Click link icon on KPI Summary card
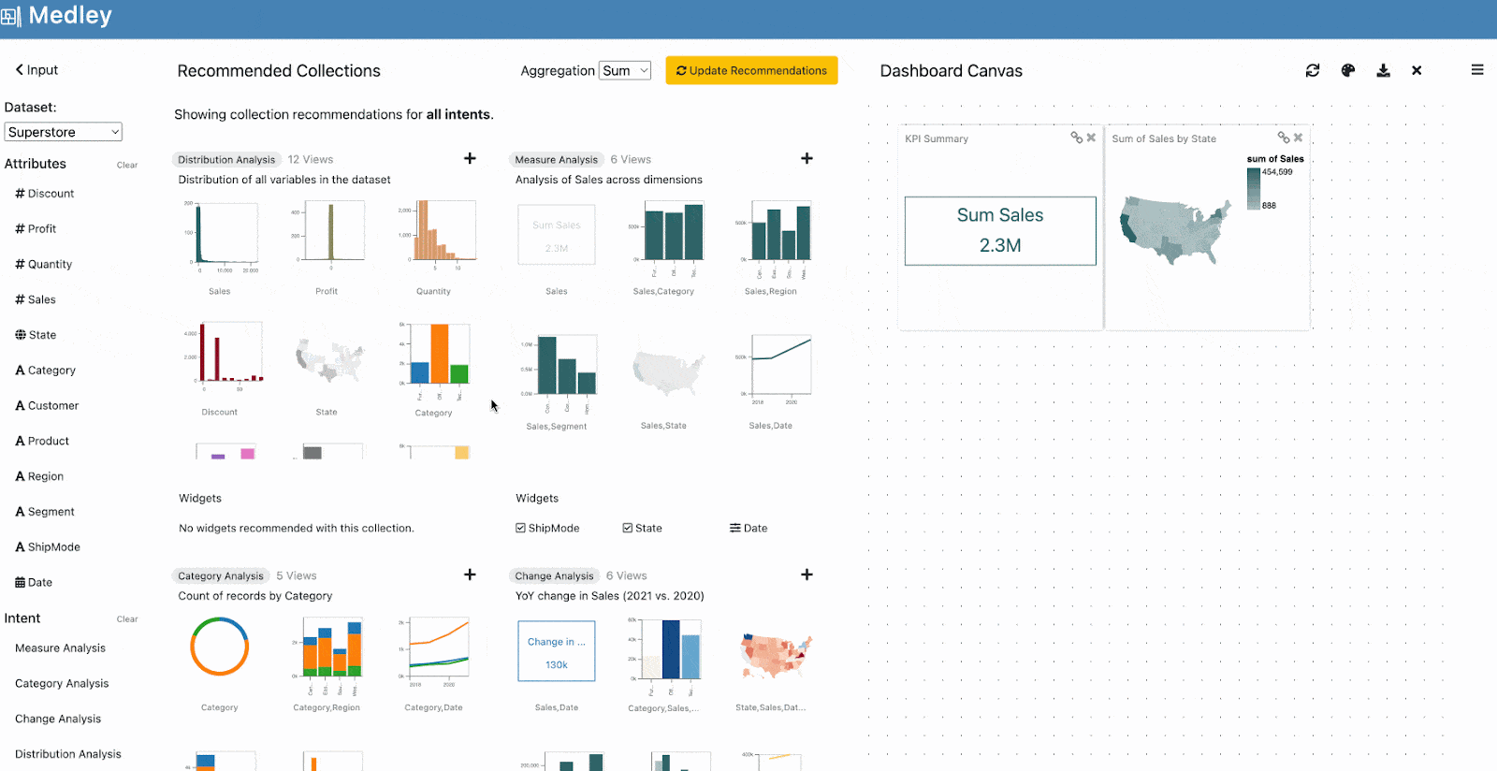Image resolution: width=1497 pixels, height=771 pixels. pos(1077,138)
